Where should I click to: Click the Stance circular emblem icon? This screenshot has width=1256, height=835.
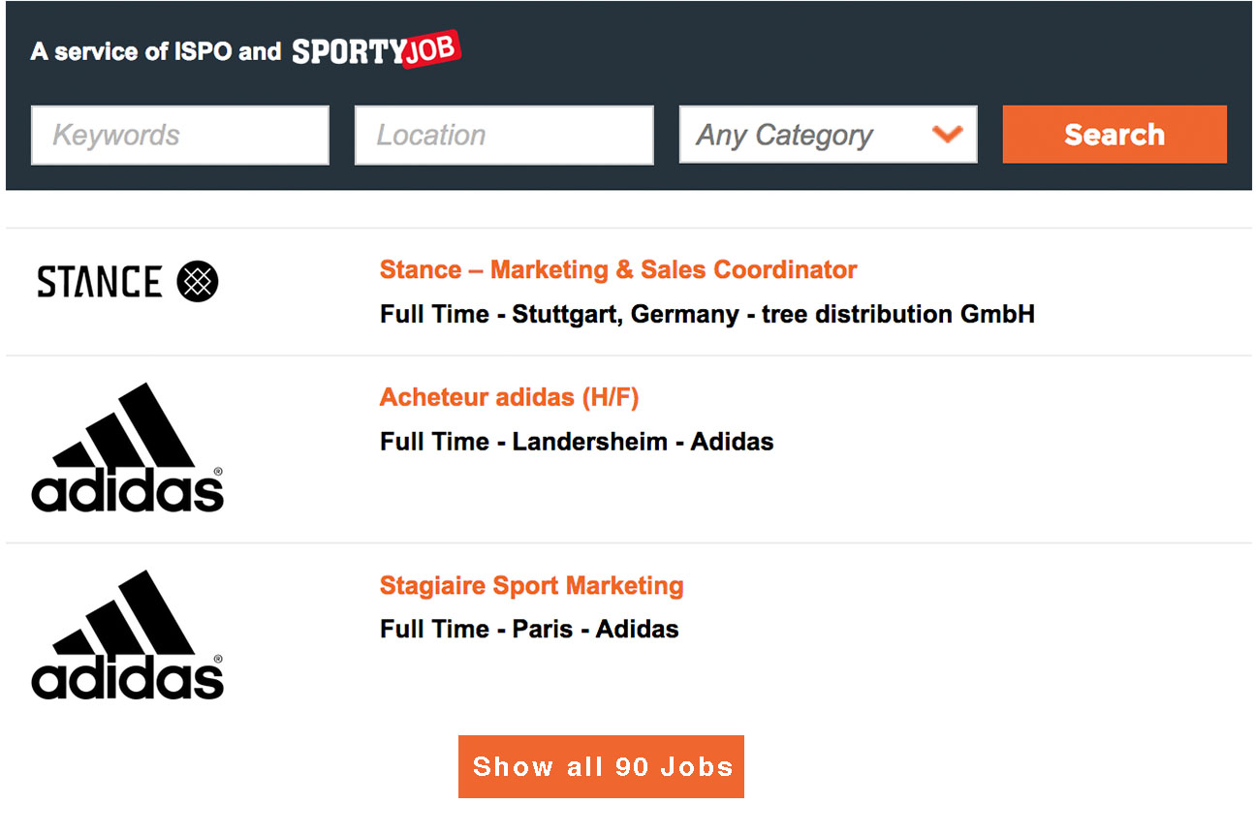coord(198,282)
